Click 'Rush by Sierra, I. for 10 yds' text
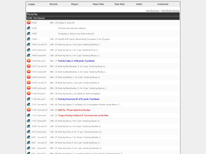 (80, 137)
